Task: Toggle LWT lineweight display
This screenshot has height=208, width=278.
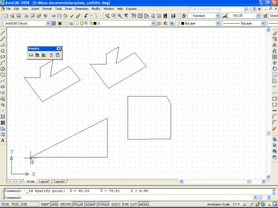Action: click(133, 204)
